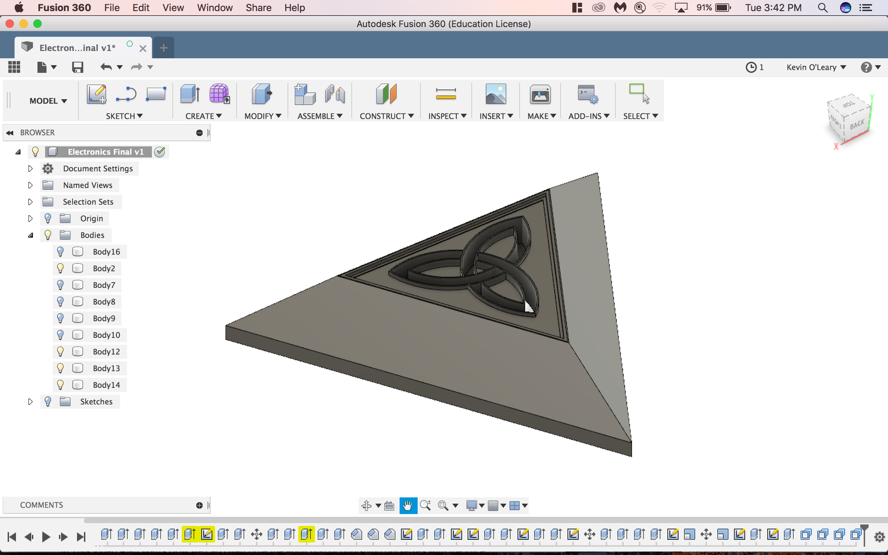
Task: Open the MODEL workspace dropdown
Action: [48, 101]
